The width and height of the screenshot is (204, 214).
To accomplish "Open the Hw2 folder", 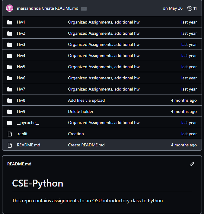I will coord(21,34).
